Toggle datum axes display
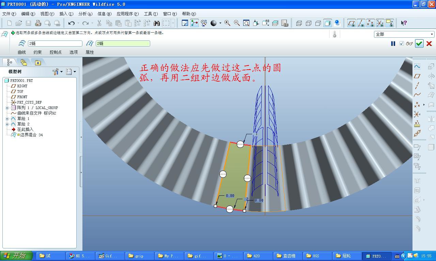 tap(361, 23)
